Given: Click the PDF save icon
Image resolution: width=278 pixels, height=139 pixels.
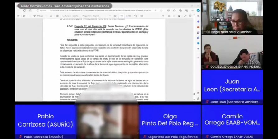Looking at the screenshot, I should click(x=174, y=16).
